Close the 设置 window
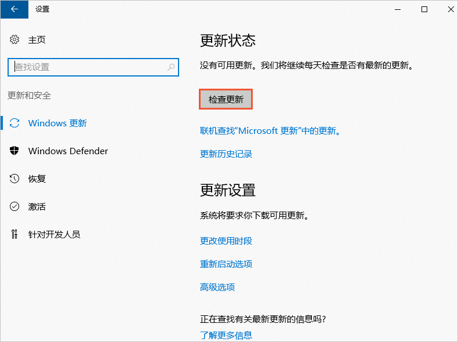The image size is (458, 342). (450, 9)
